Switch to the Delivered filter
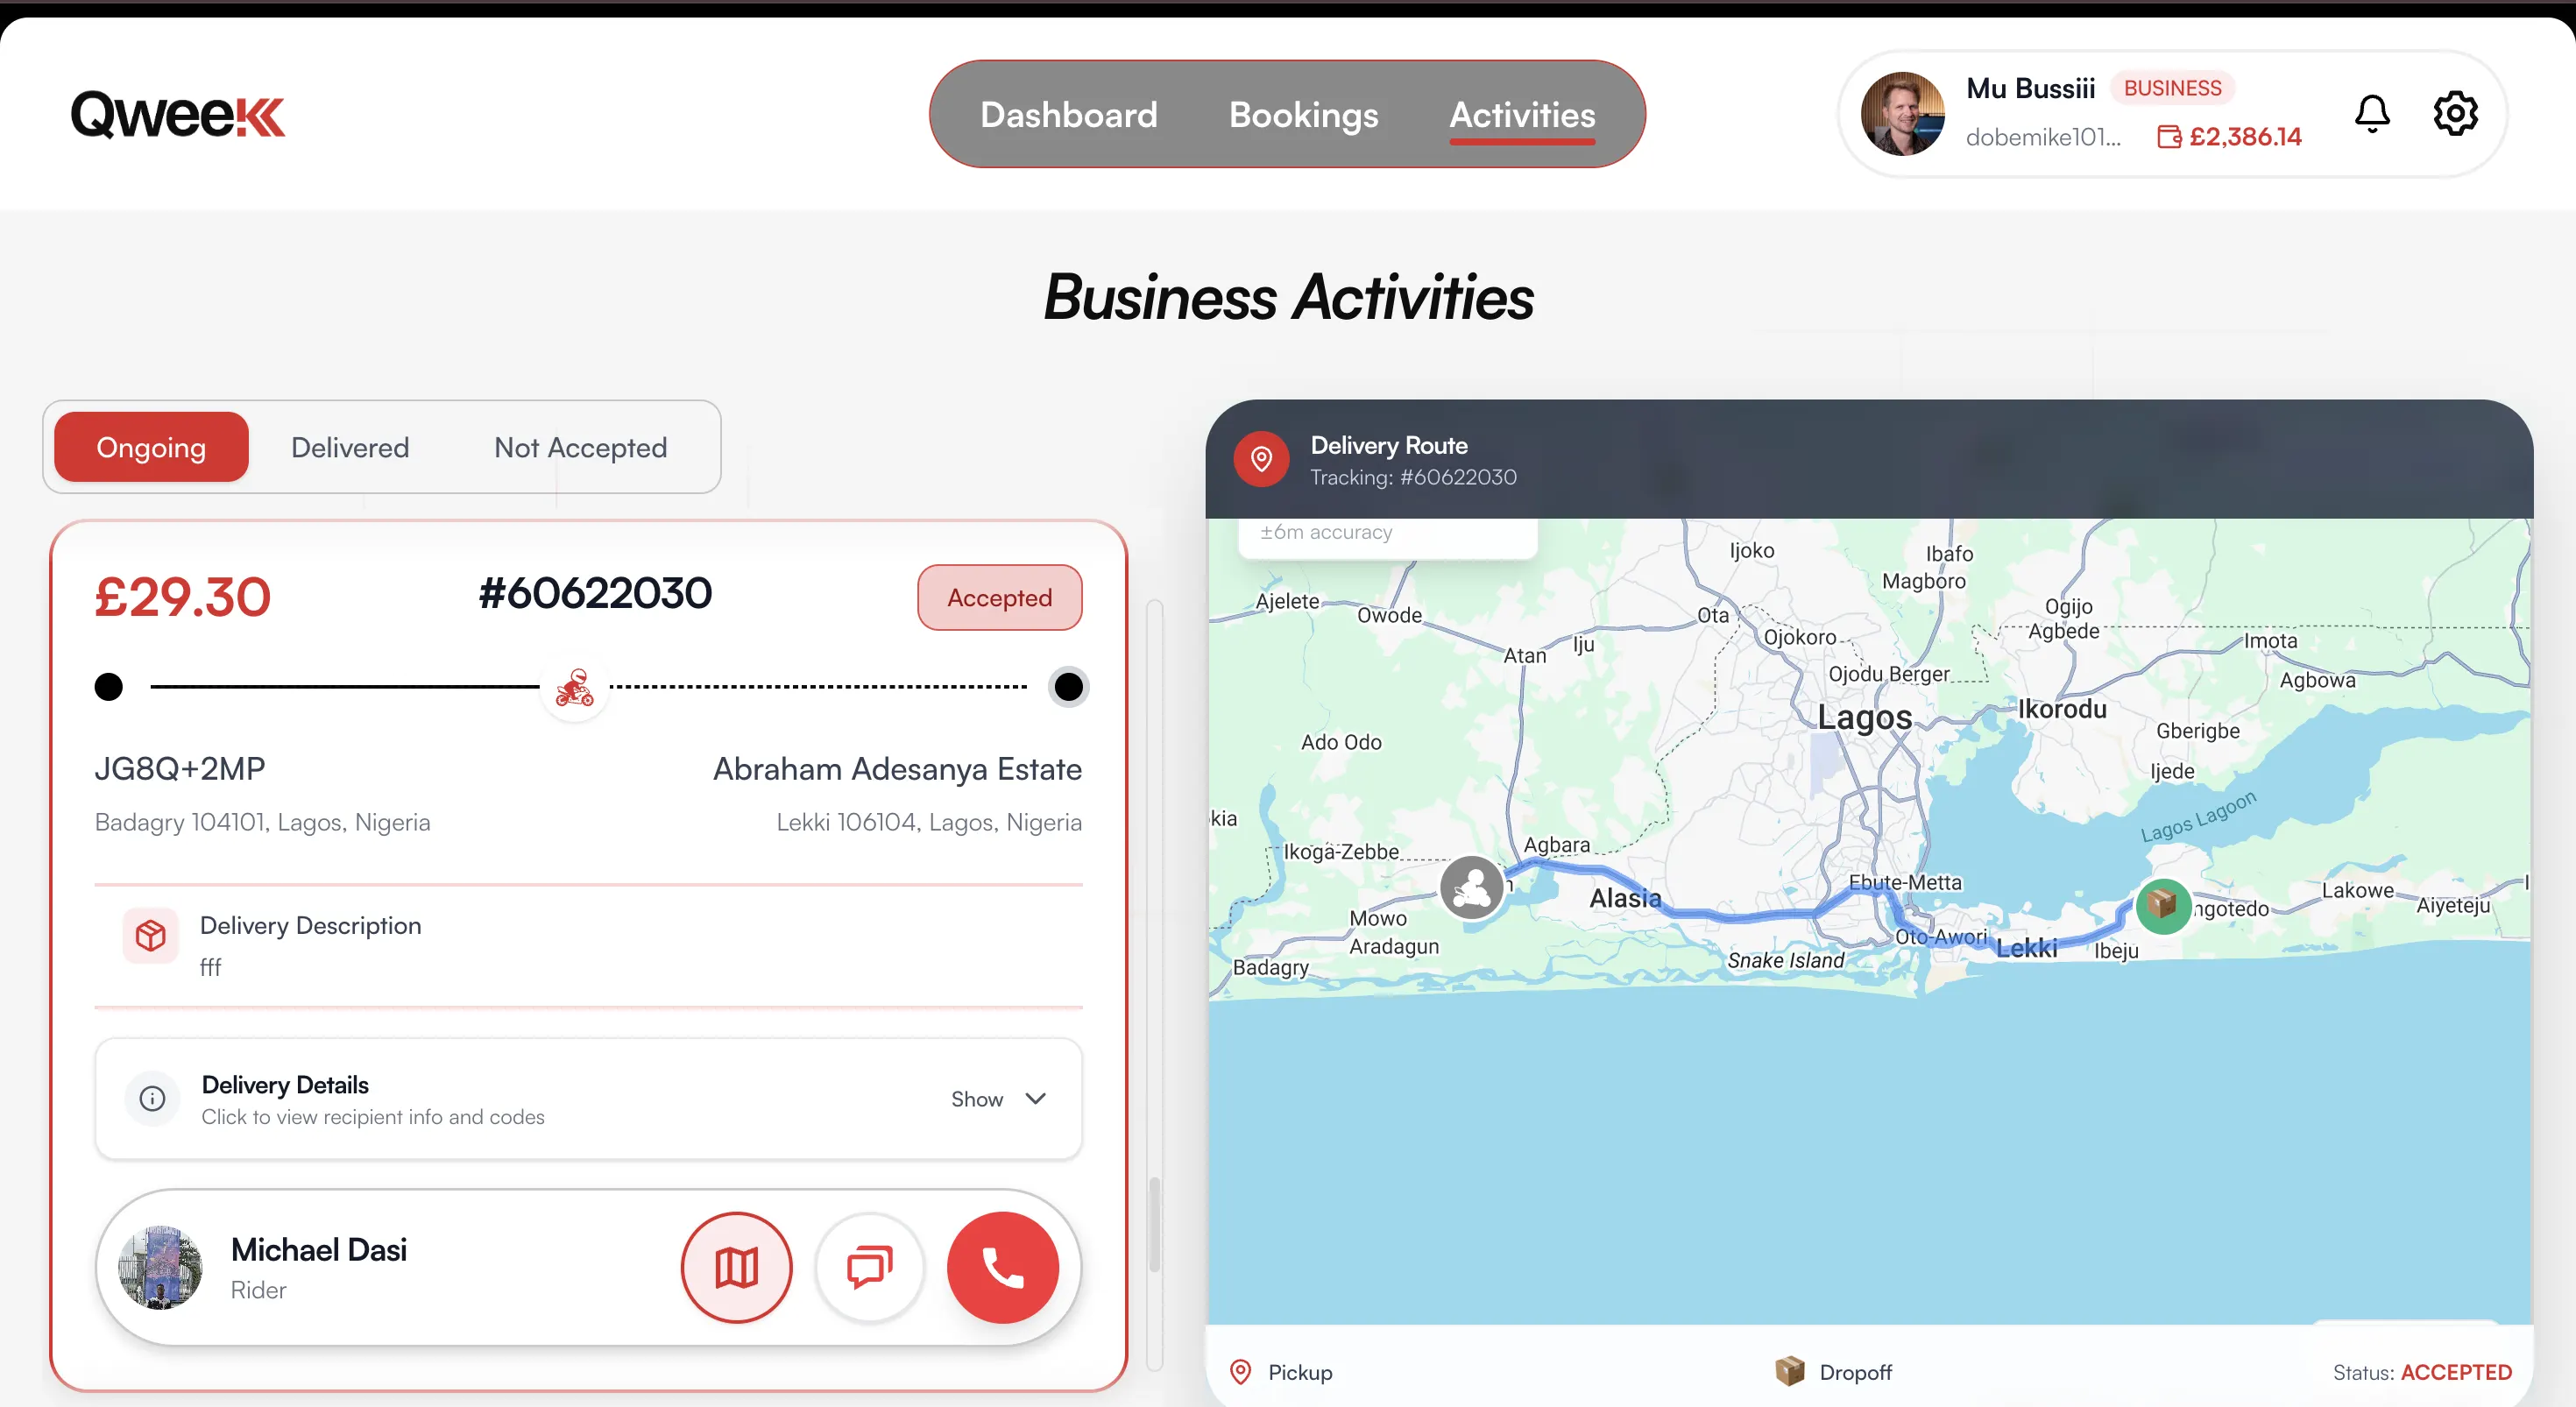 tap(350, 447)
